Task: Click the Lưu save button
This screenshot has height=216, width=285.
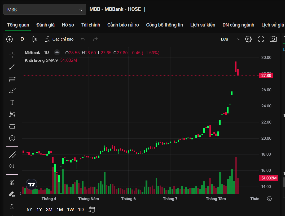Action: pos(225,39)
